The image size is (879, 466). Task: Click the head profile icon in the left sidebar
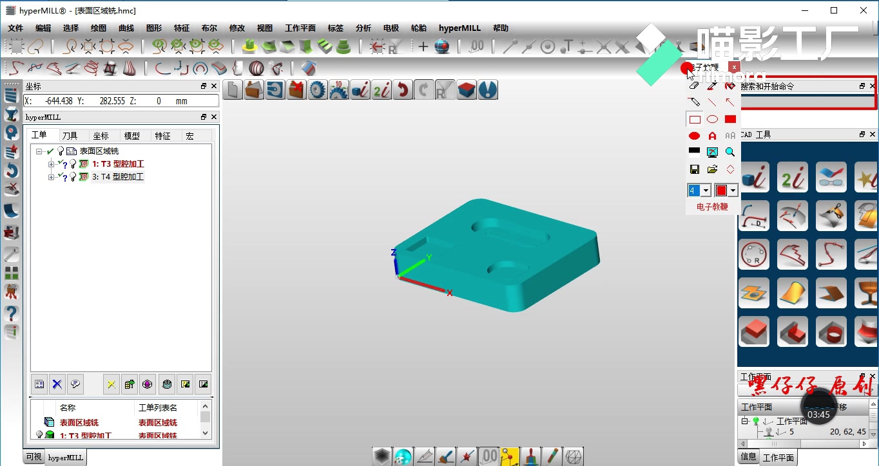tap(11, 133)
